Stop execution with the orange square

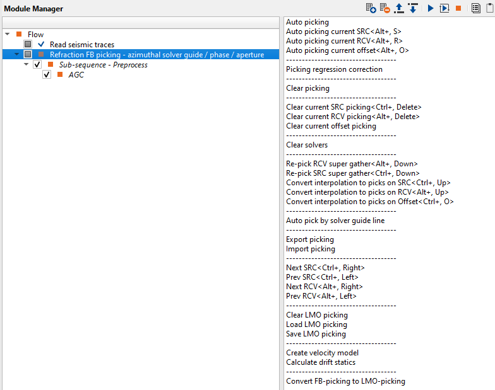[458, 8]
